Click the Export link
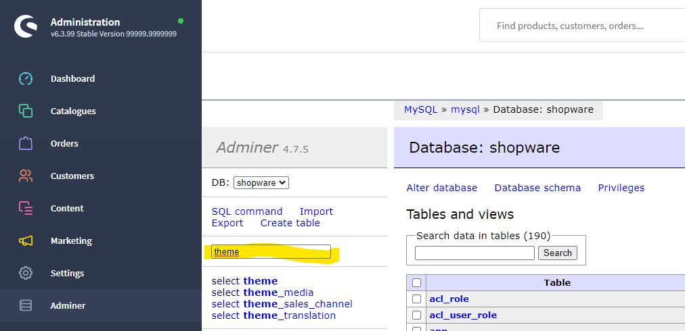The height and width of the screenshot is (331, 685). [x=227, y=224]
